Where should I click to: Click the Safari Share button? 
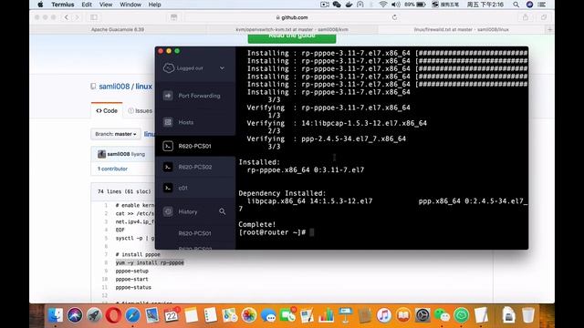[x=526, y=17]
